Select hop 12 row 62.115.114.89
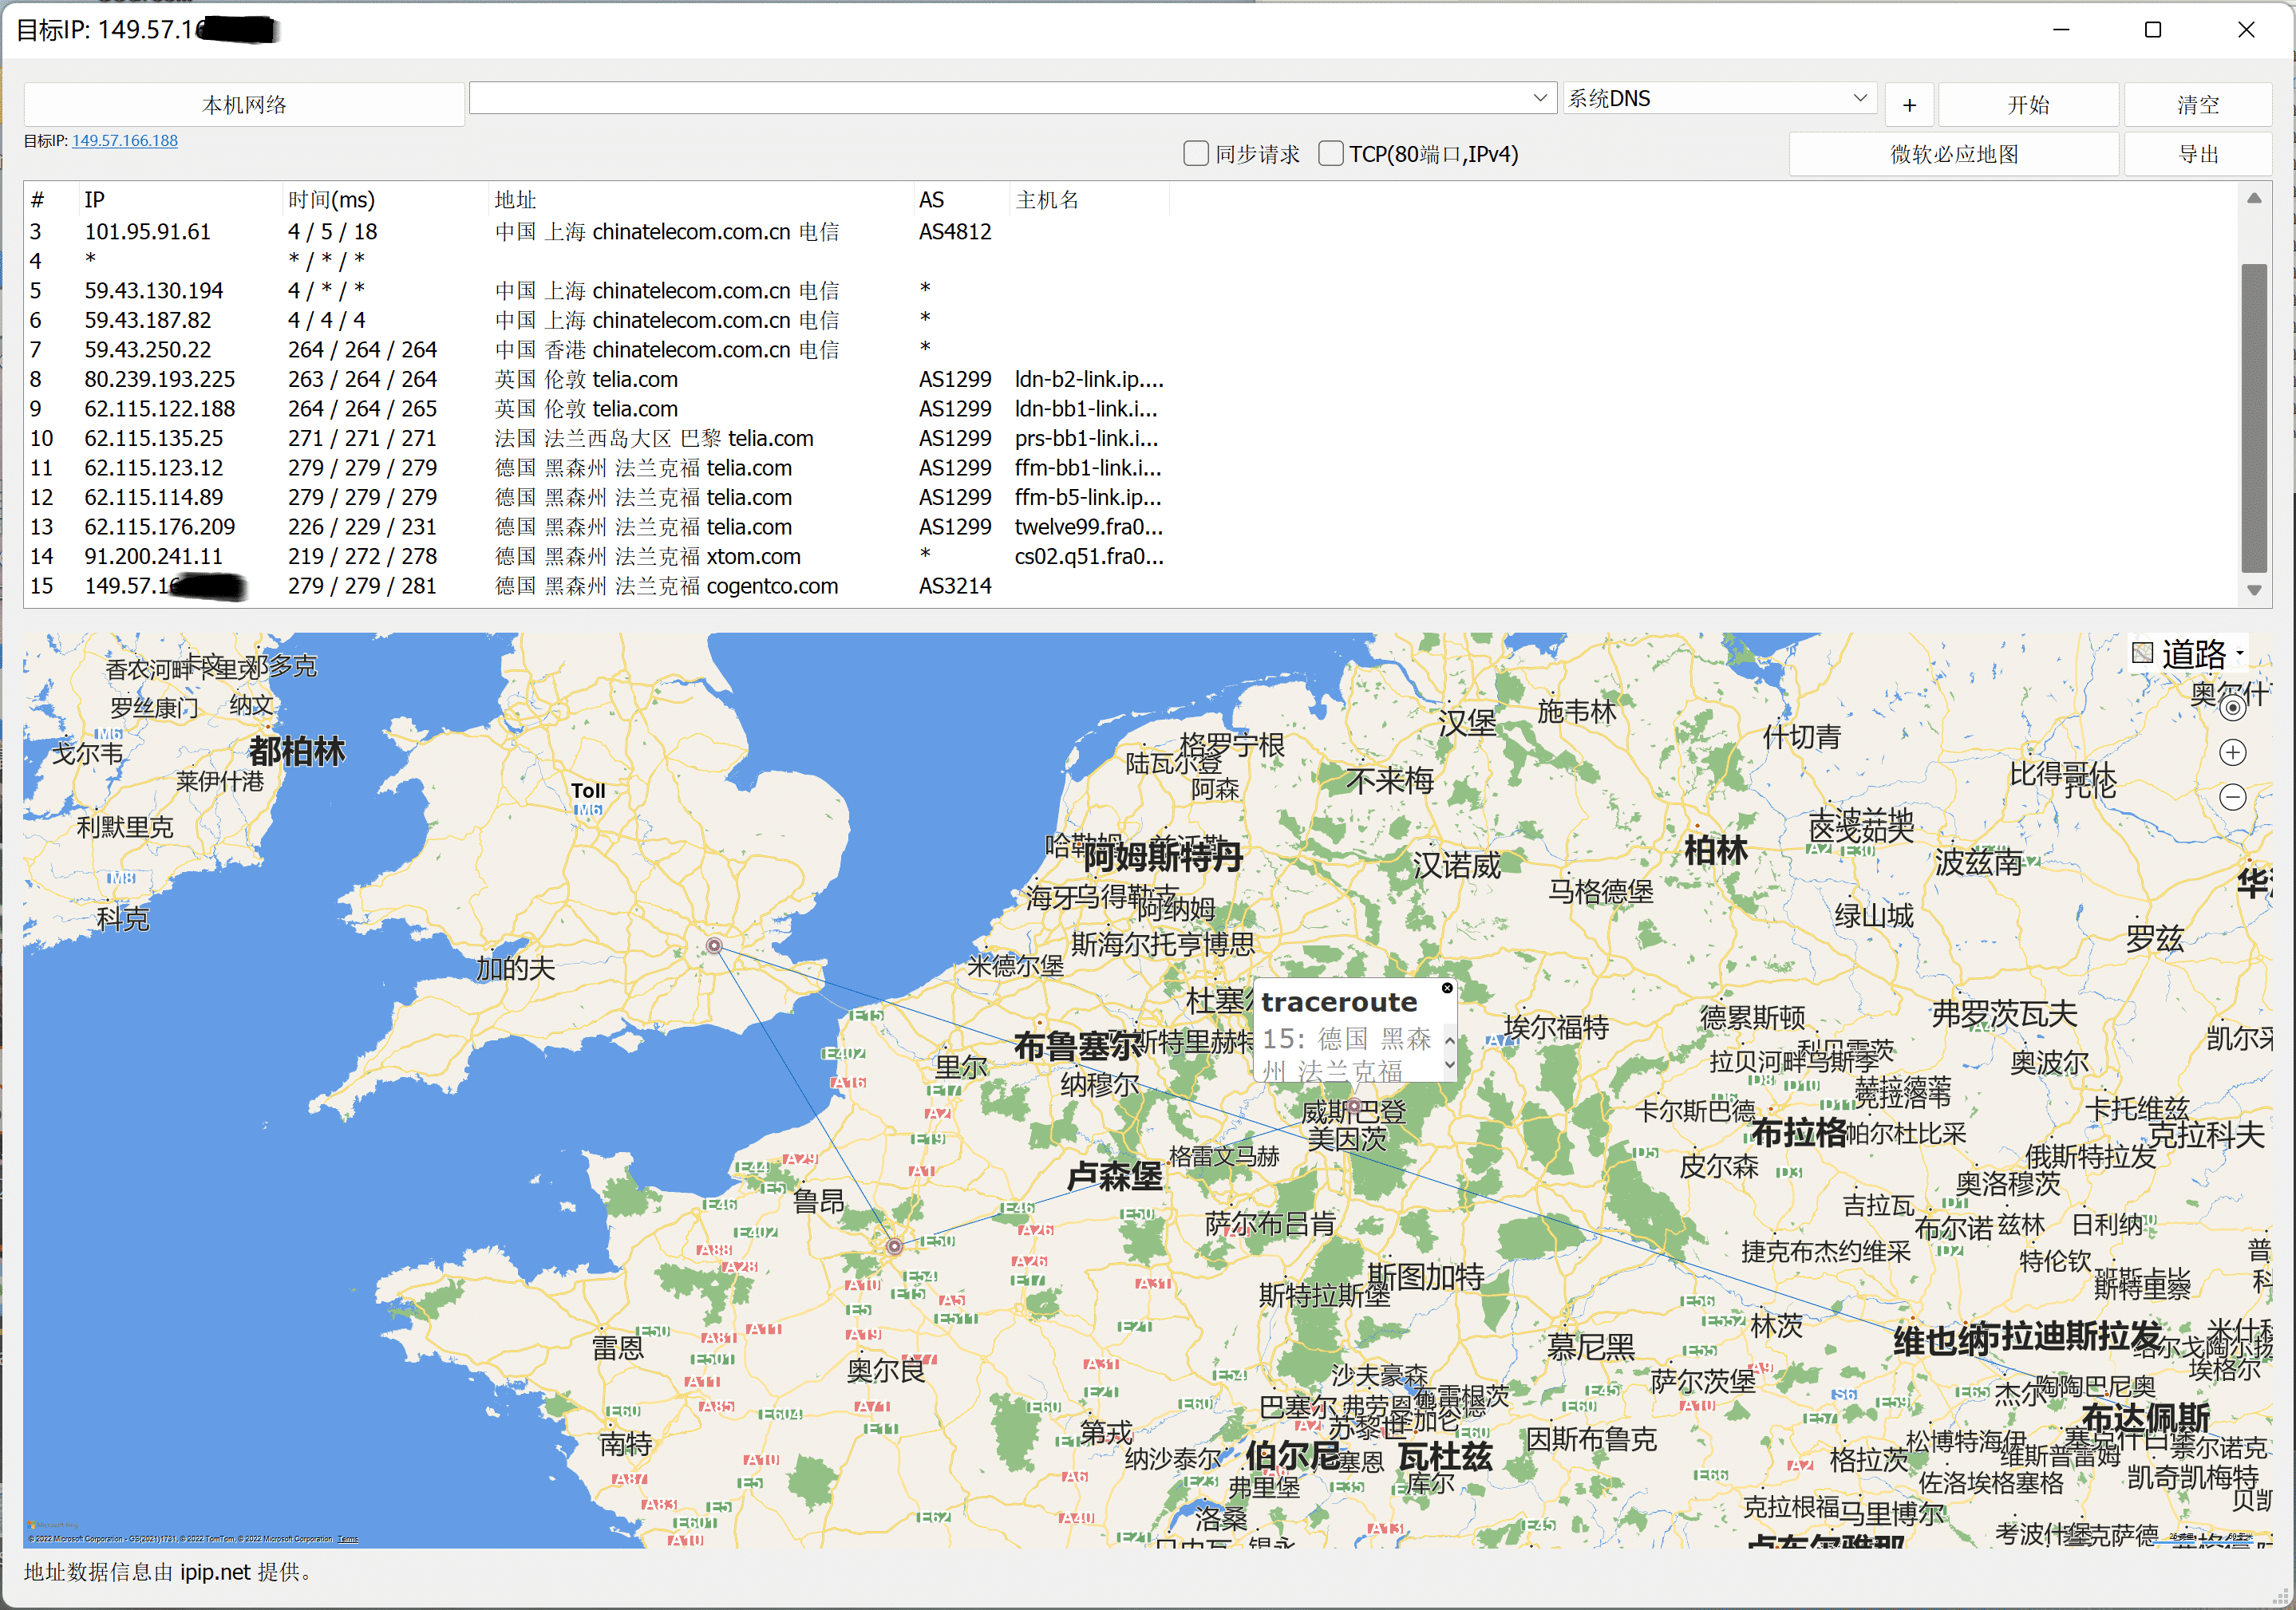The image size is (2296, 1610). (x=596, y=497)
